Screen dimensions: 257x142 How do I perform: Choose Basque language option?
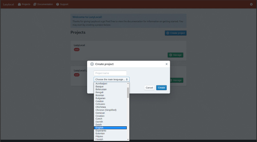click(99, 87)
